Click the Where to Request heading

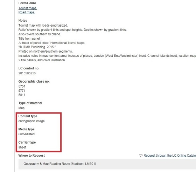[31, 156]
